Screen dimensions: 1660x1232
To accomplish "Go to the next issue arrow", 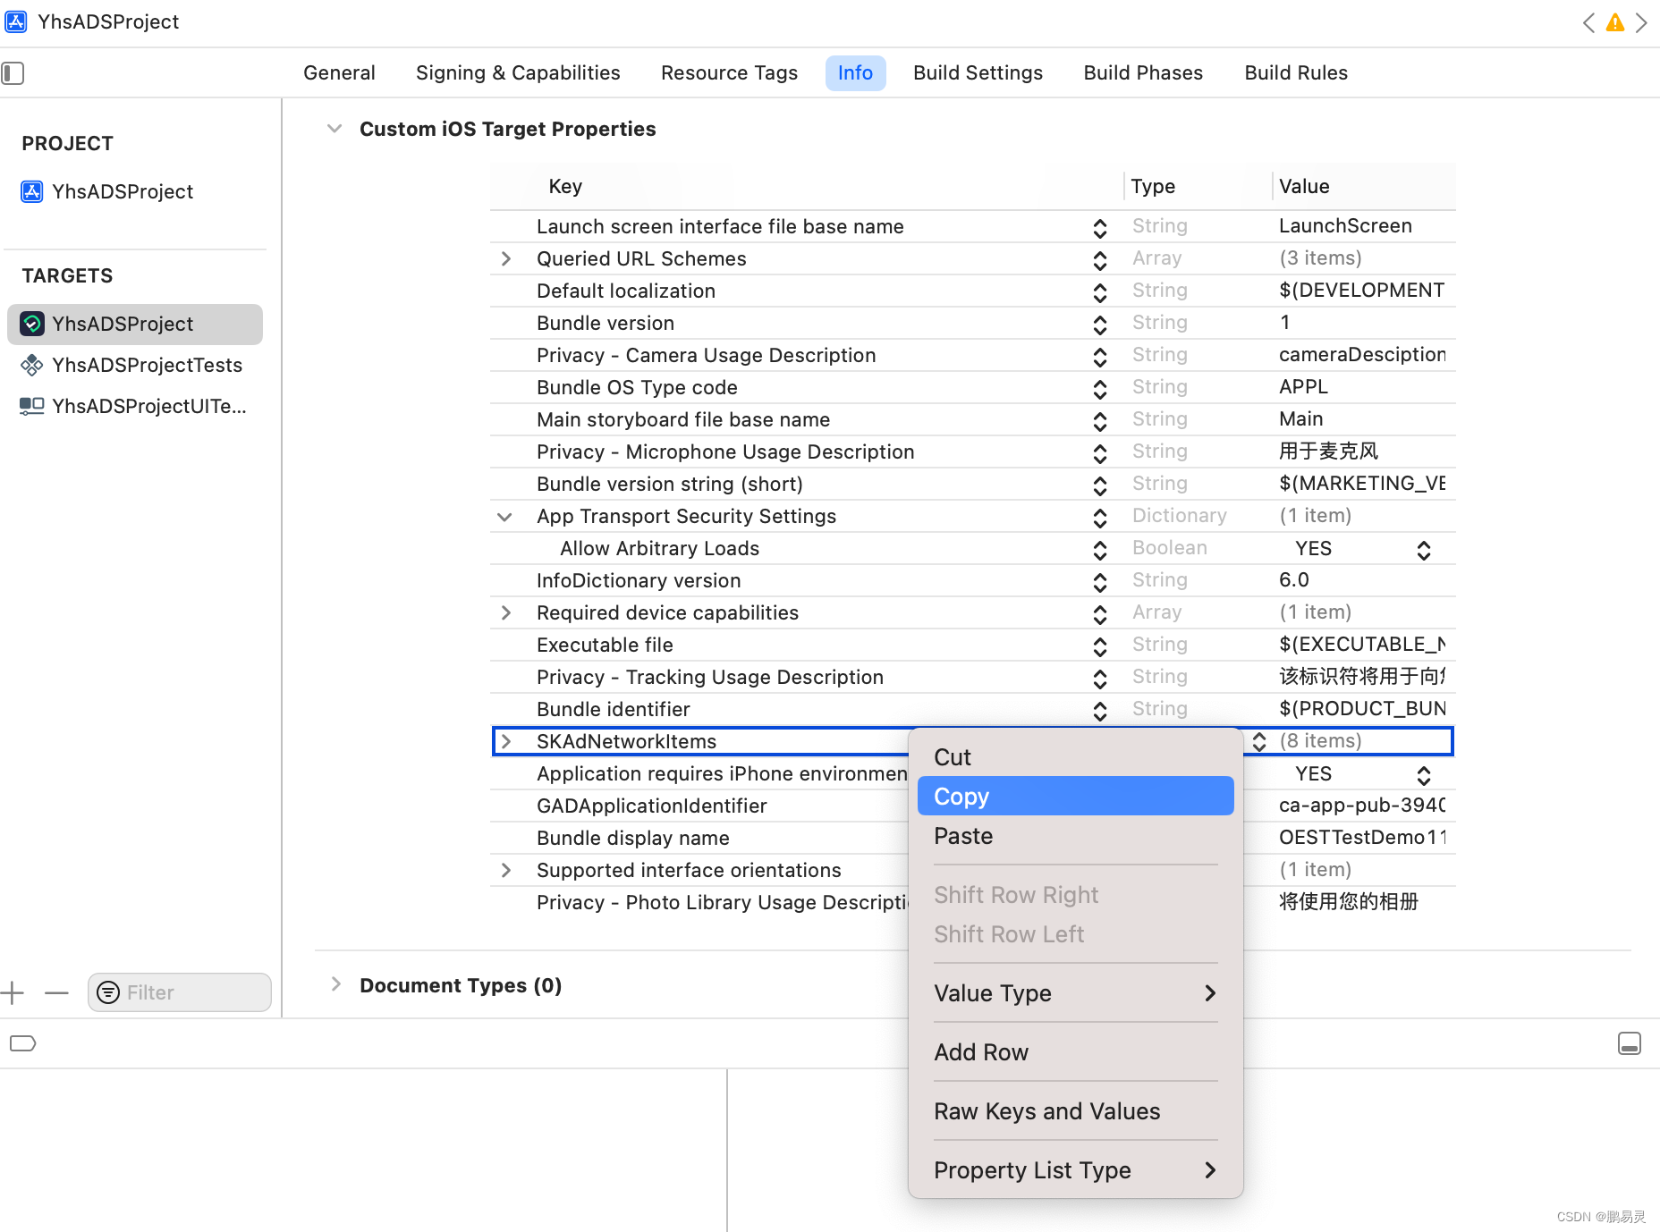I will pyautogui.click(x=1641, y=22).
